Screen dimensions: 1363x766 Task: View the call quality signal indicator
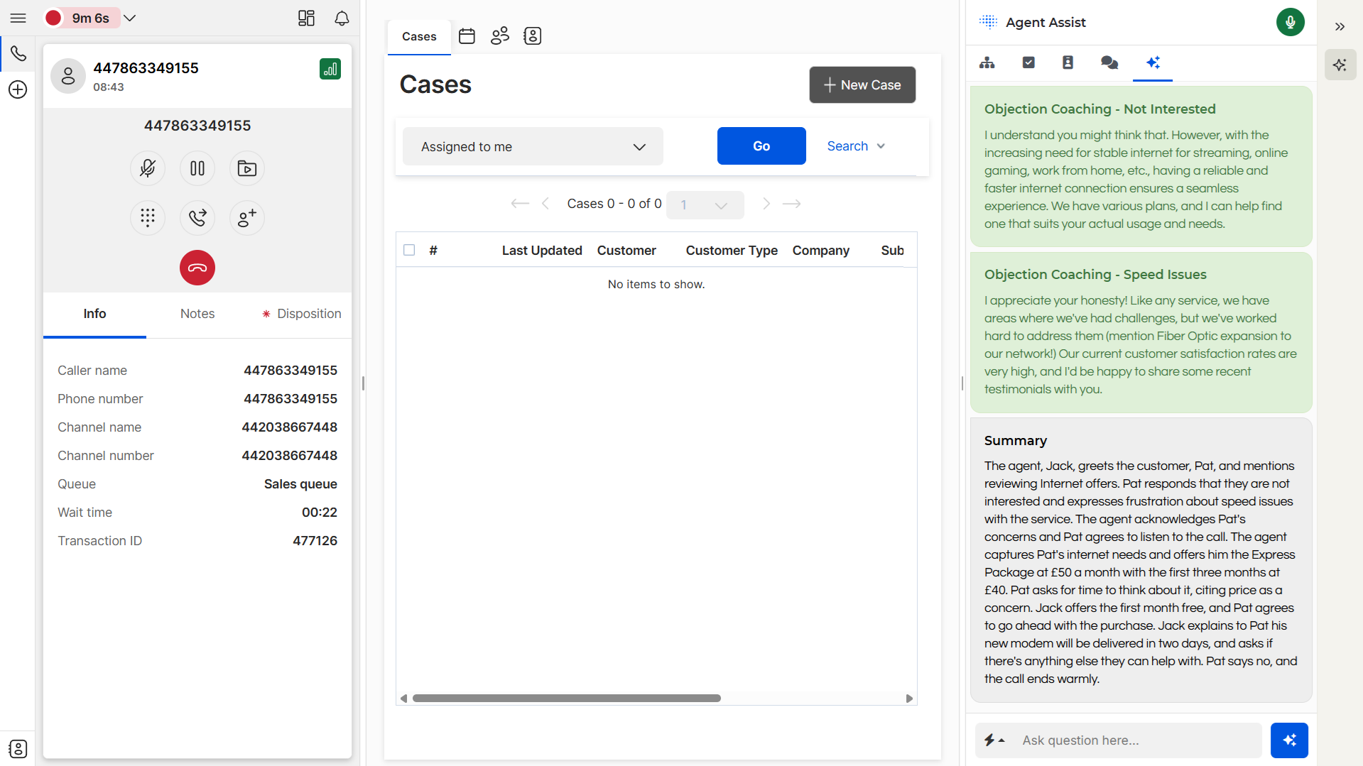[x=330, y=69]
